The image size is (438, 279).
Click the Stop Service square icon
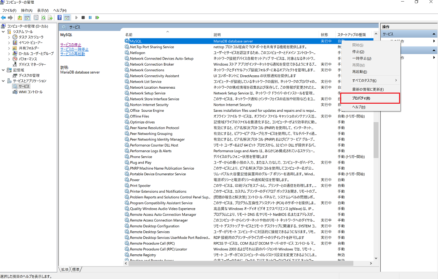pyautogui.click(x=83, y=17)
